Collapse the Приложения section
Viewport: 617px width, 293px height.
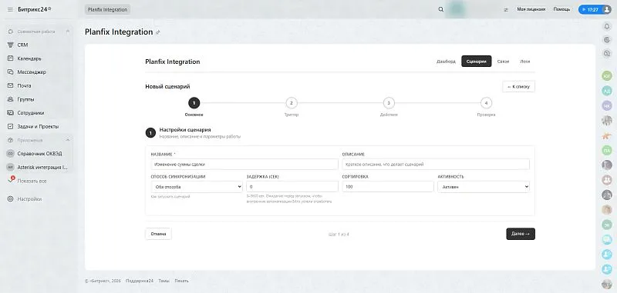tap(68, 140)
